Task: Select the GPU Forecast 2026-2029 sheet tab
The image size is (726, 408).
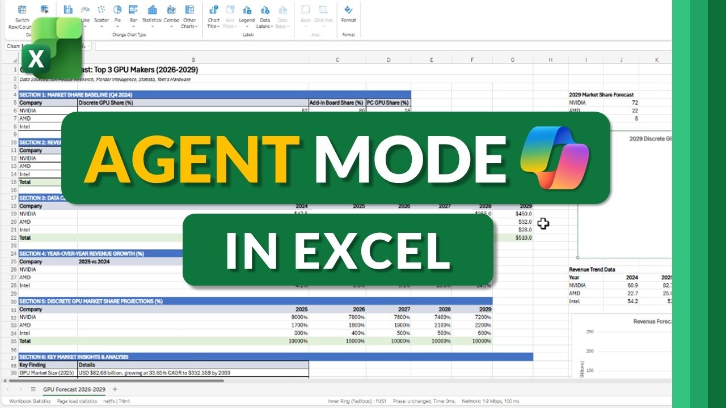Action: [74, 389]
